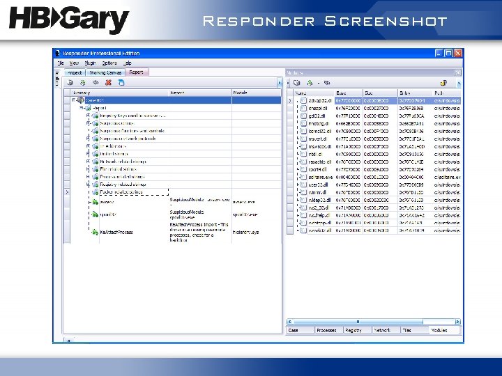Click the folder icon beside Suspicious strings
Screen dimensions: 502x376
(95, 123)
